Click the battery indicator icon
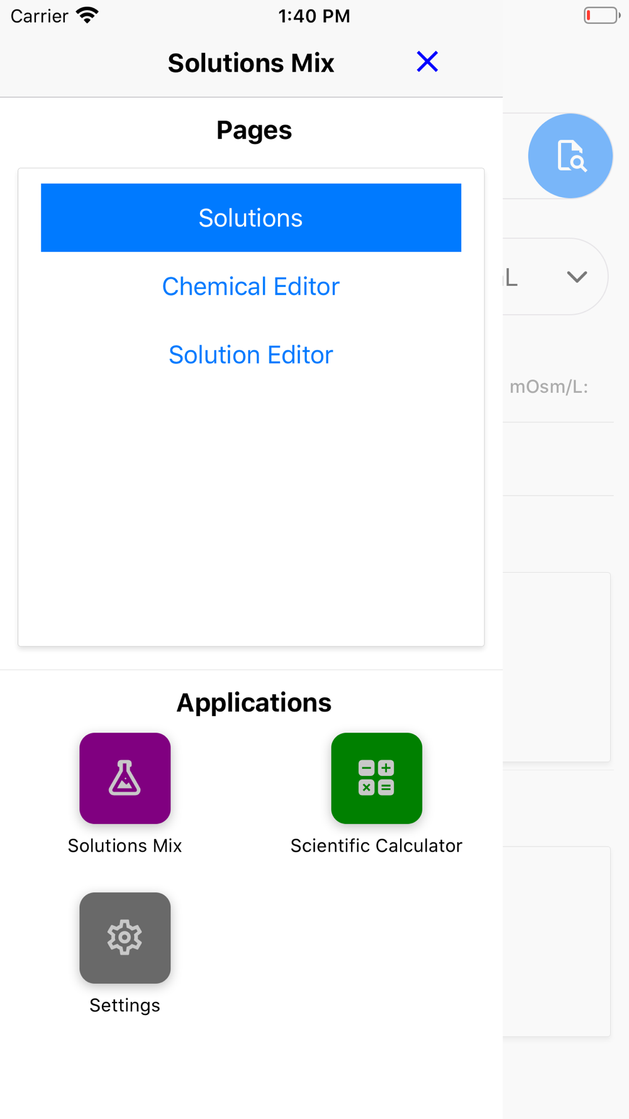This screenshot has height=1119, width=629. pos(601,15)
